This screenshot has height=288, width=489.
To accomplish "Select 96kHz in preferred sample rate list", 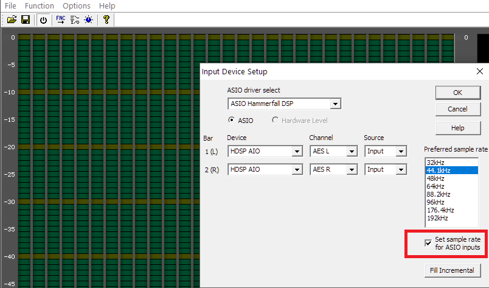I will 451,202.
